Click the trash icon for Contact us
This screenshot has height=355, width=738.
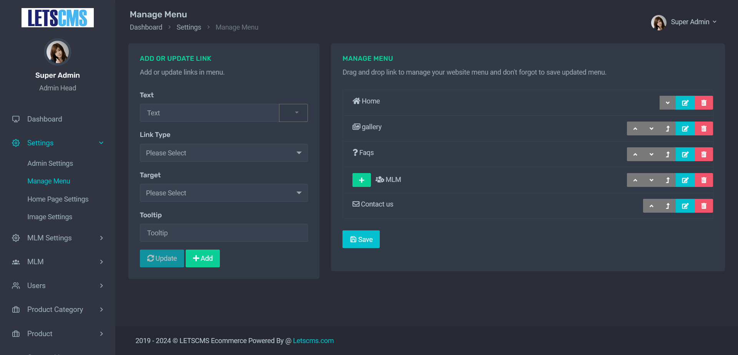pos(704,206)
